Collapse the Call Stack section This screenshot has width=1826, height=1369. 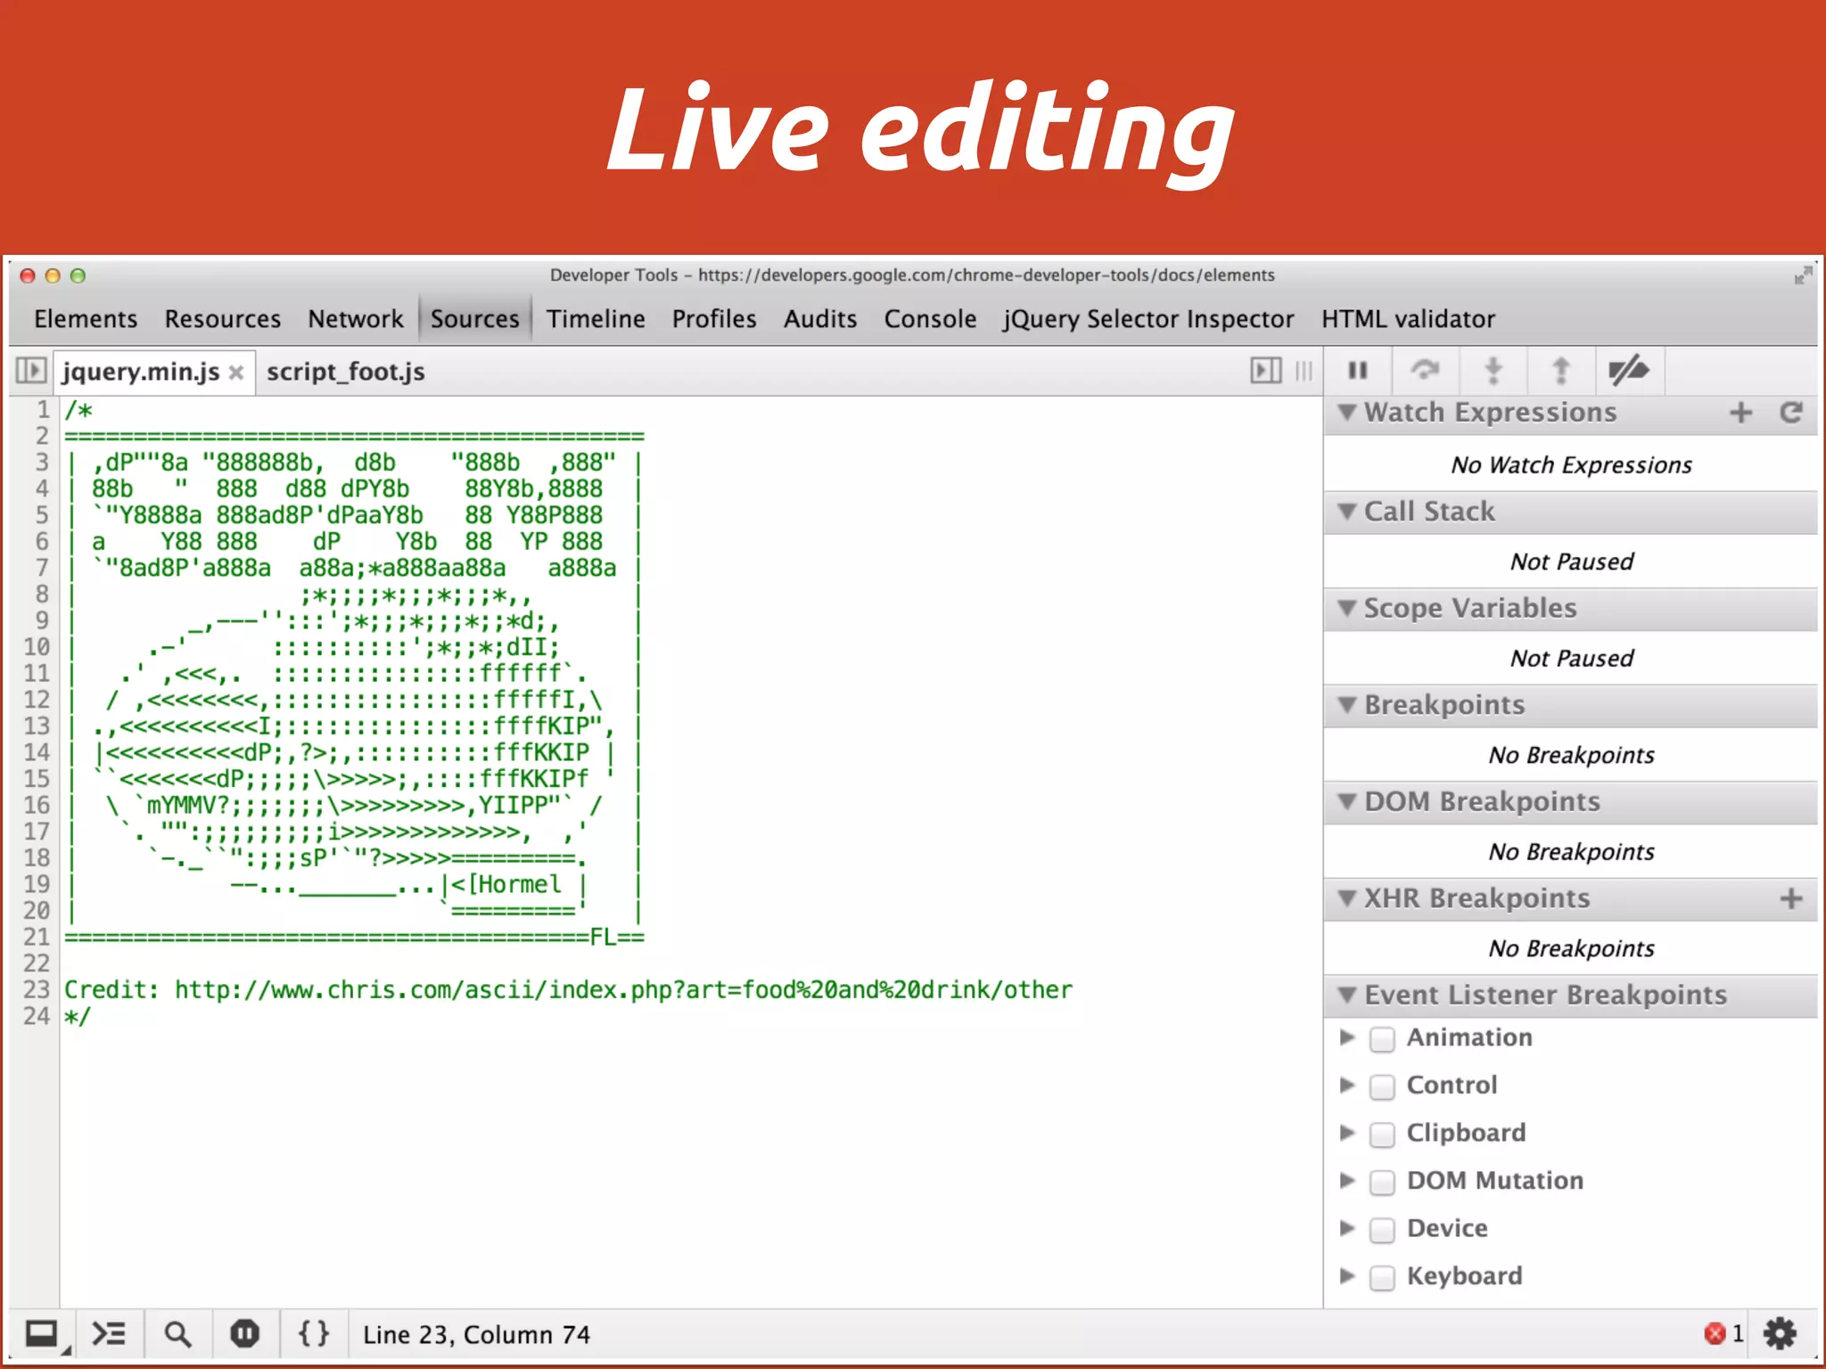tap(1347, 511)
